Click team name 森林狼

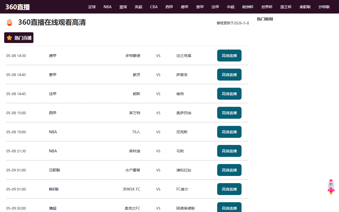[135, 151]
